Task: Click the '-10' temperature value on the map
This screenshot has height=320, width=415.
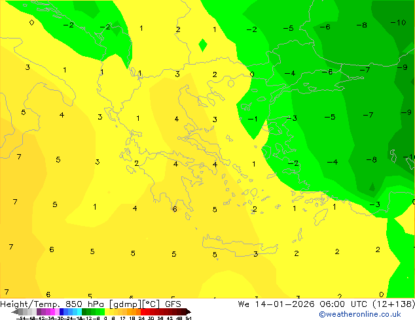Action: 398,23
